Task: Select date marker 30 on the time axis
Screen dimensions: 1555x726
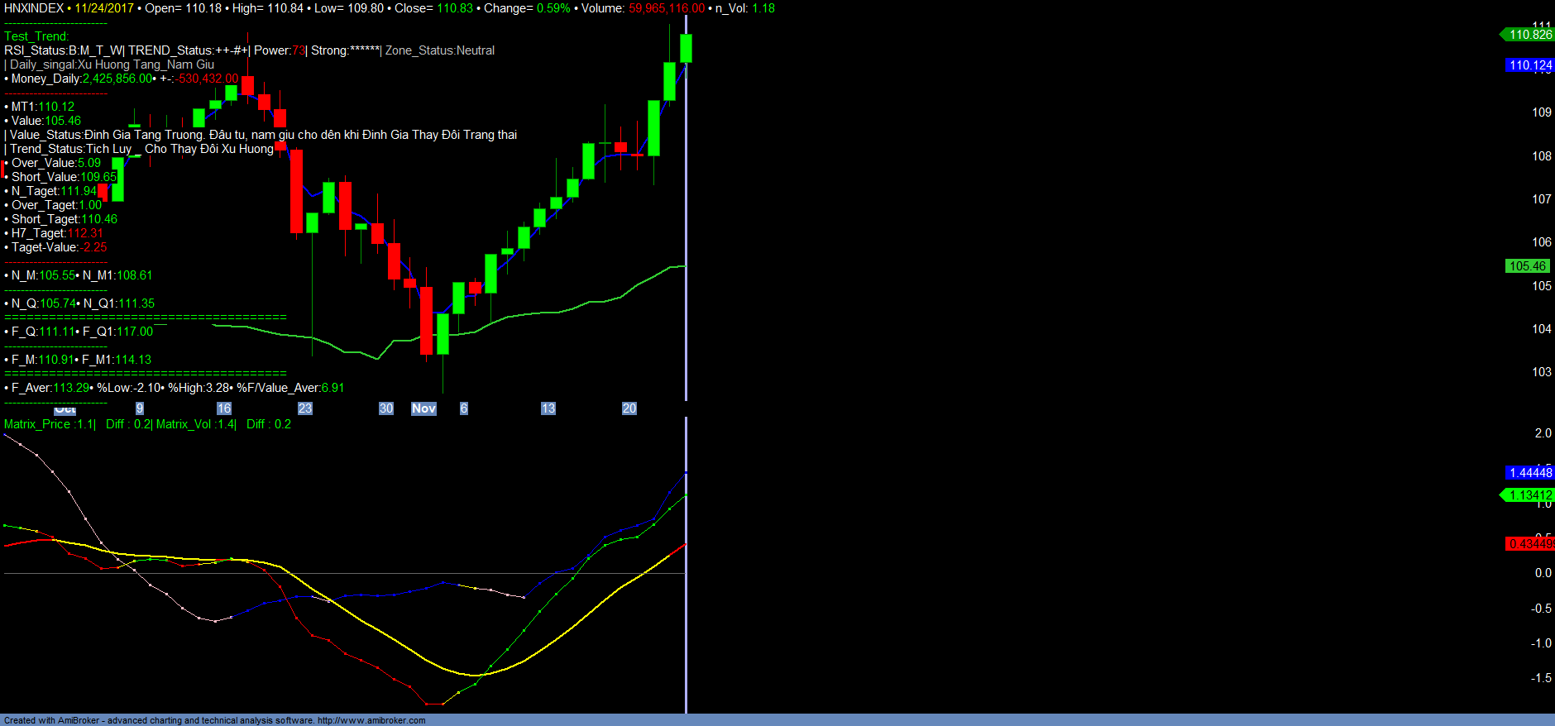Action: [x=385, y=408]
